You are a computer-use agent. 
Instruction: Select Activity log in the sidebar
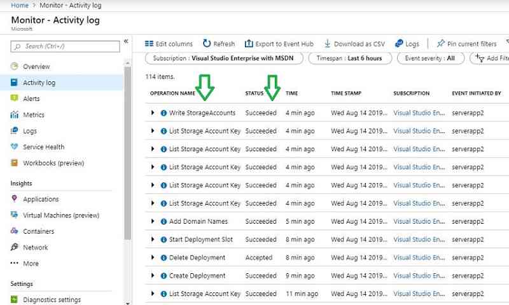(62, 83)
